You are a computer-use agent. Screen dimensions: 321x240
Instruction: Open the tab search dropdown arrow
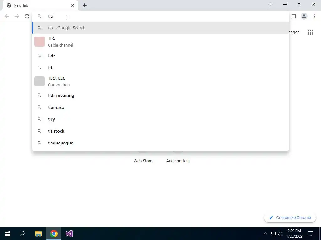(271, 4)
